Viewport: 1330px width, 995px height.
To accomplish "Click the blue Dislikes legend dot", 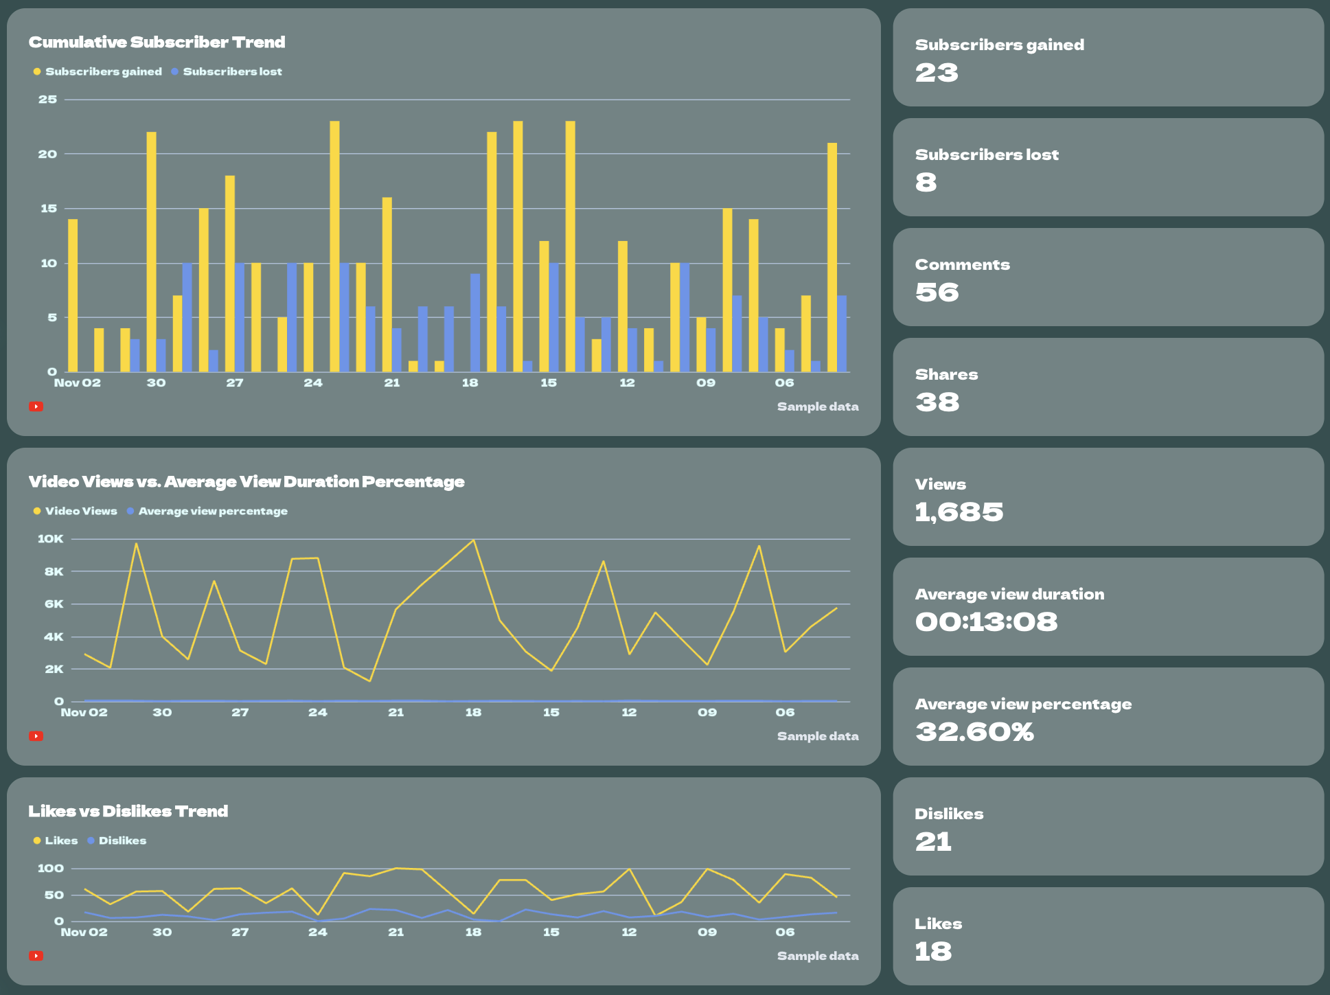I will pos(90,840).
